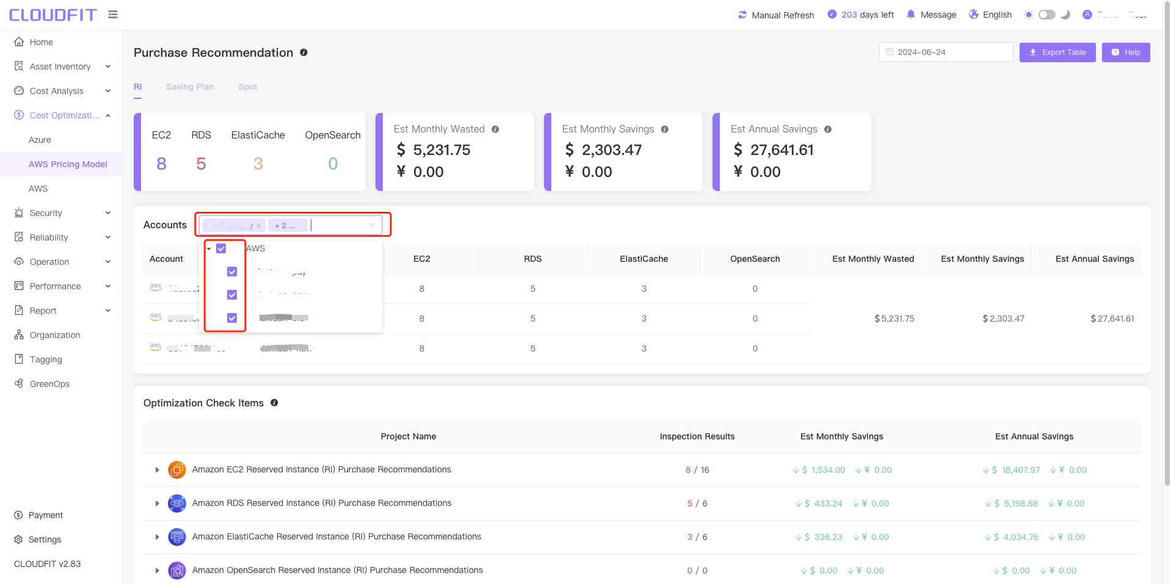
Task: Click the + 2 ... accounts tag
Action: [x=287, y=226]
